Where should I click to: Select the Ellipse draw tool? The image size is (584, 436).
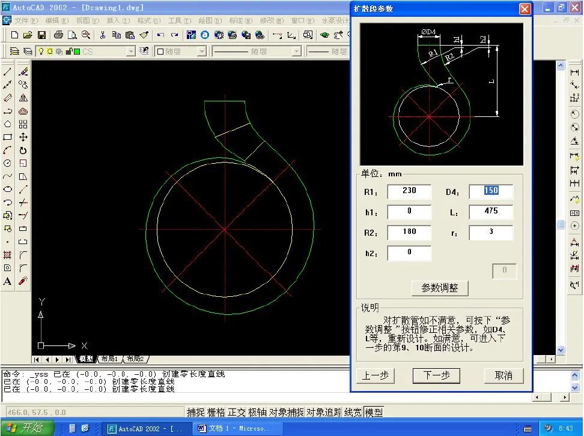[x=7, y=189]
